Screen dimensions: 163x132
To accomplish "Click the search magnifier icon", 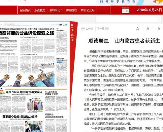I will pos(158,19).
